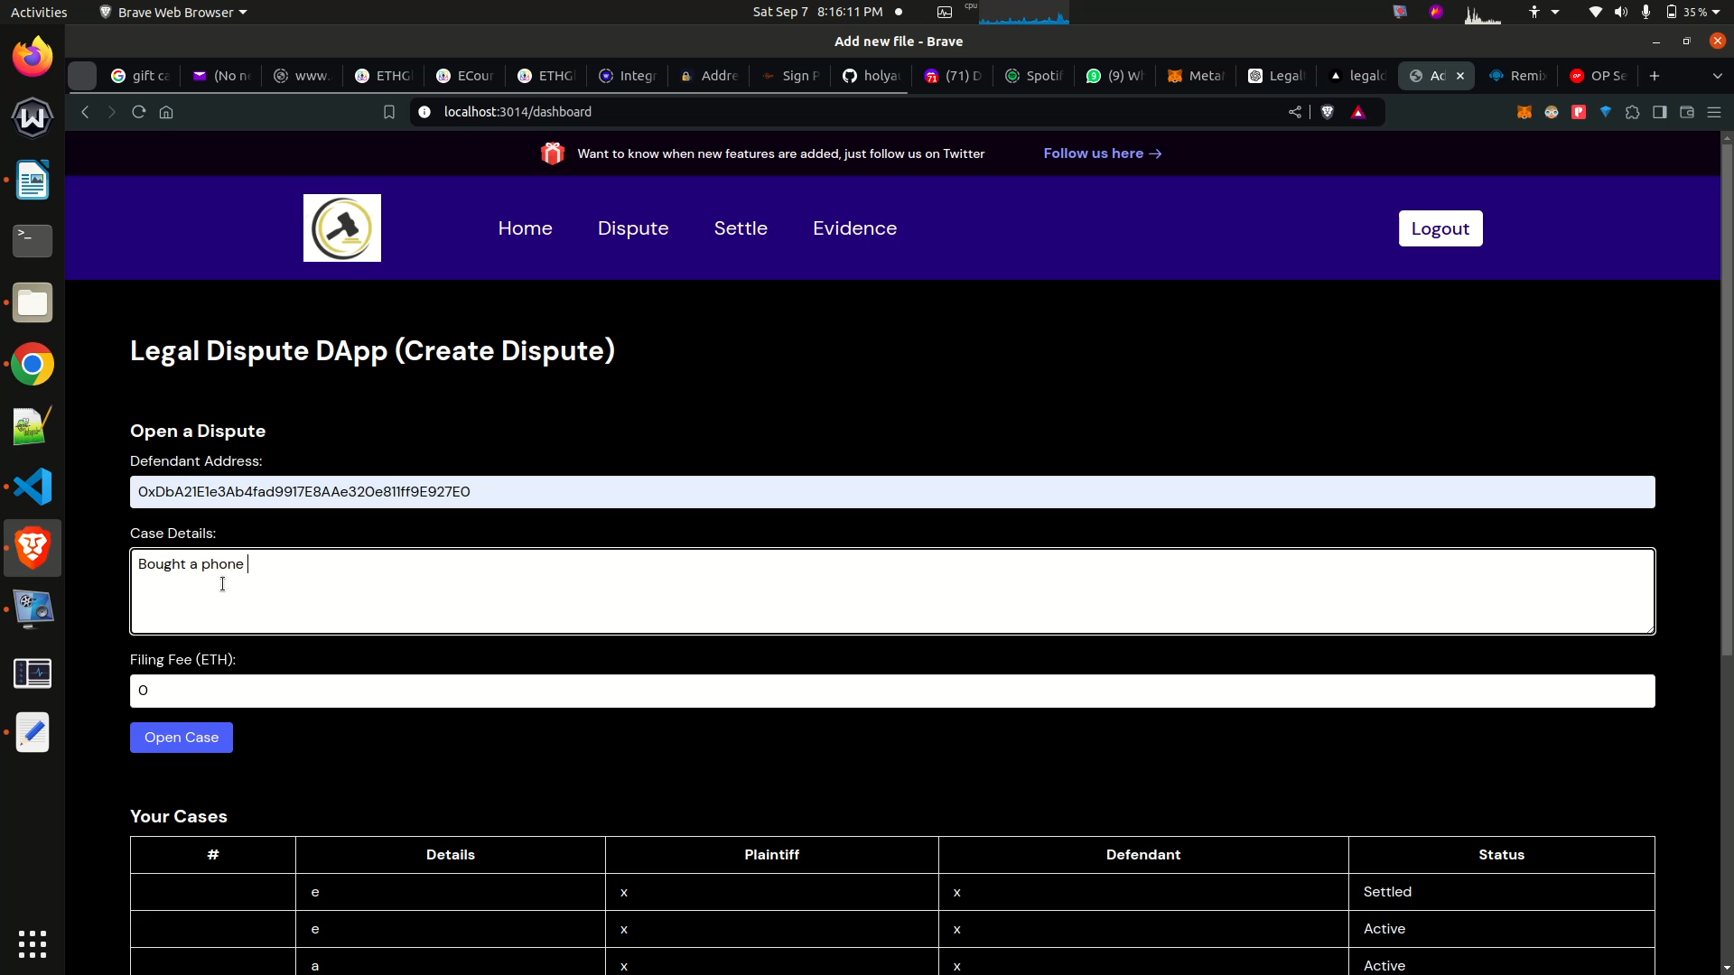Image resolution: width=1734 pixels, height=975 pixels.
Task: Expand the tab search chevron
Action: [x=1717, y=76]
